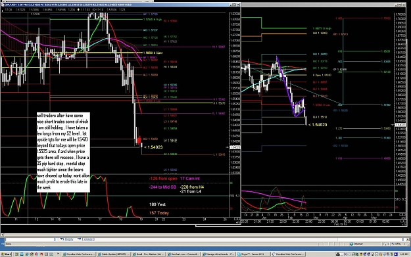Screen dimensions: 411x257
Task: Click the first quick launch icon beside Start
Action: click(x=16, y=254)
